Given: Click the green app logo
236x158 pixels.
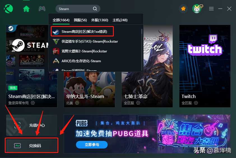Looking at the screenshot, I should click(x=8, y=9).
